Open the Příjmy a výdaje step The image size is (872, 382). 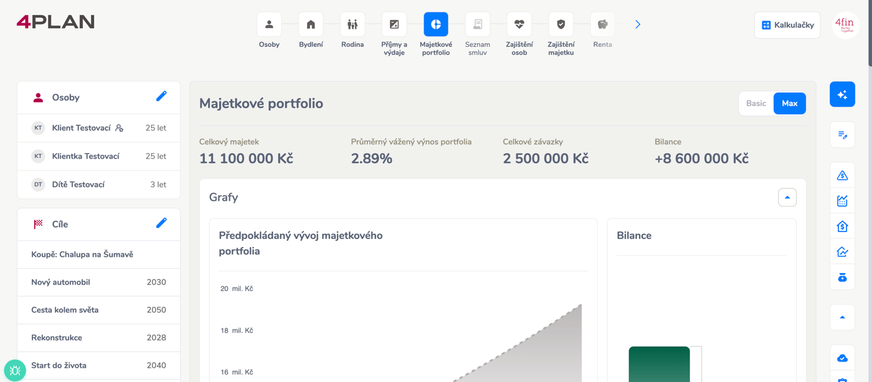click(x=394, y=25)
